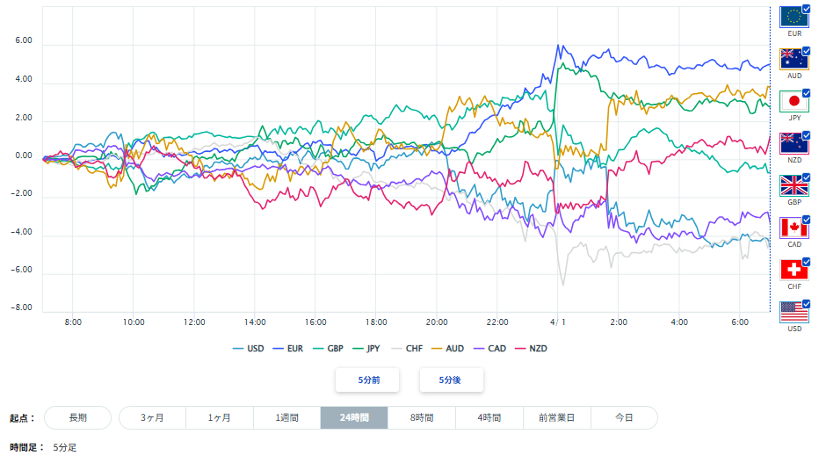
Task: Uncheck the JPY currency checkbox
Action: (x=807, y=93)
